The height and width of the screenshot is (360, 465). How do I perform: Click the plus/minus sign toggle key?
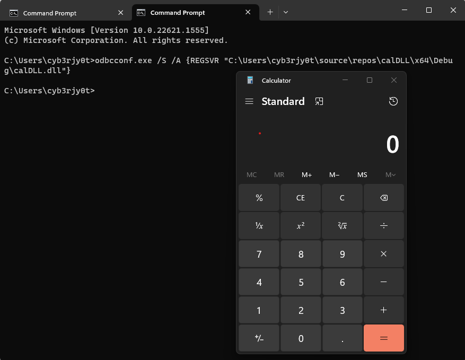click(x=259, y=338)
